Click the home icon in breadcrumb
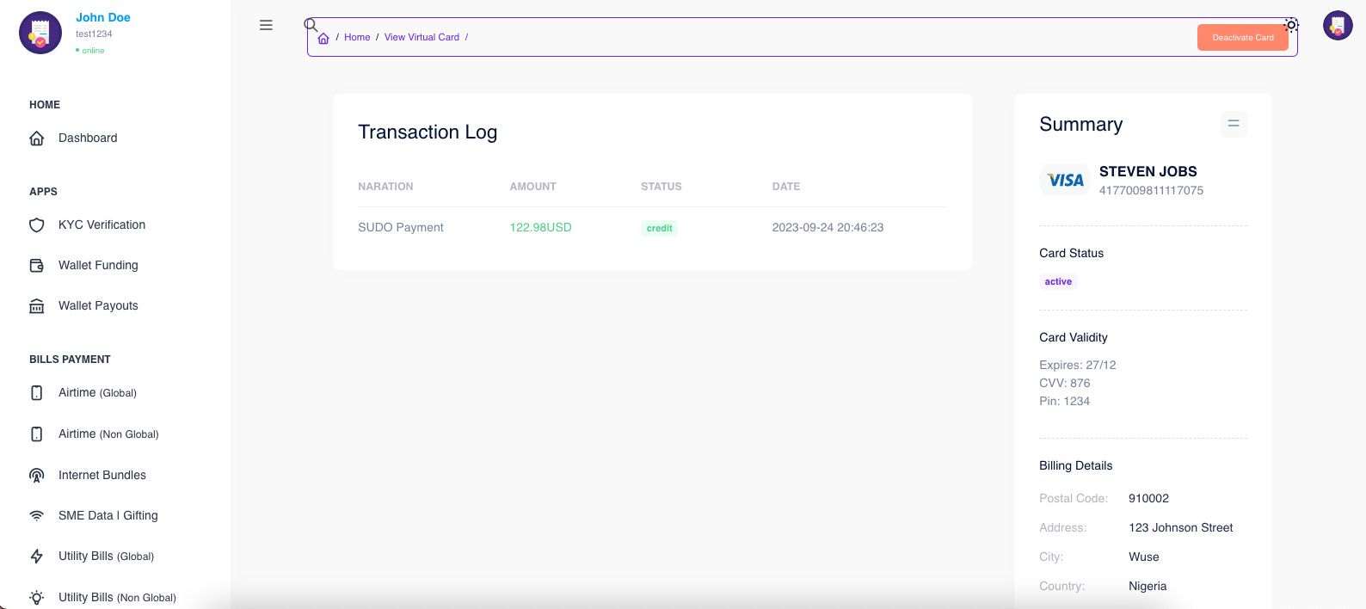 323,38
